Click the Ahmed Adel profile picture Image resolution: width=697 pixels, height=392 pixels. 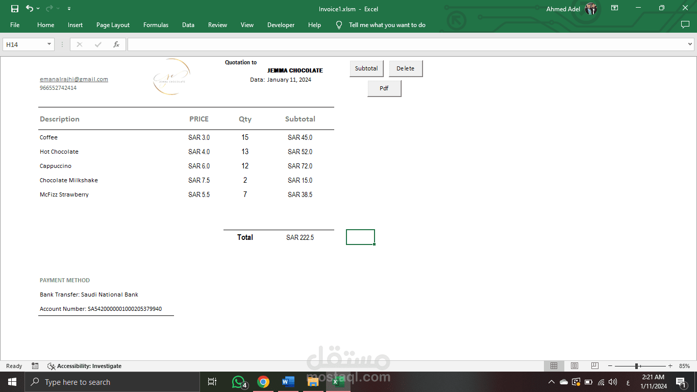[591, 9]
